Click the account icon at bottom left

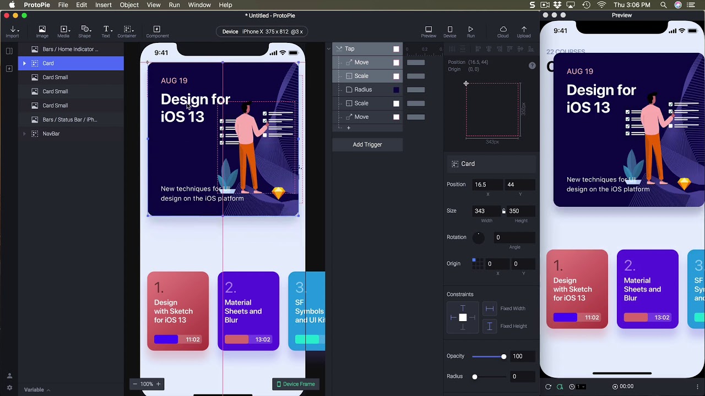pos(9,376)
